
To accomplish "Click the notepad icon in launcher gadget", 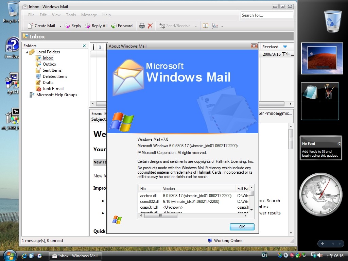I will (311, 92).
